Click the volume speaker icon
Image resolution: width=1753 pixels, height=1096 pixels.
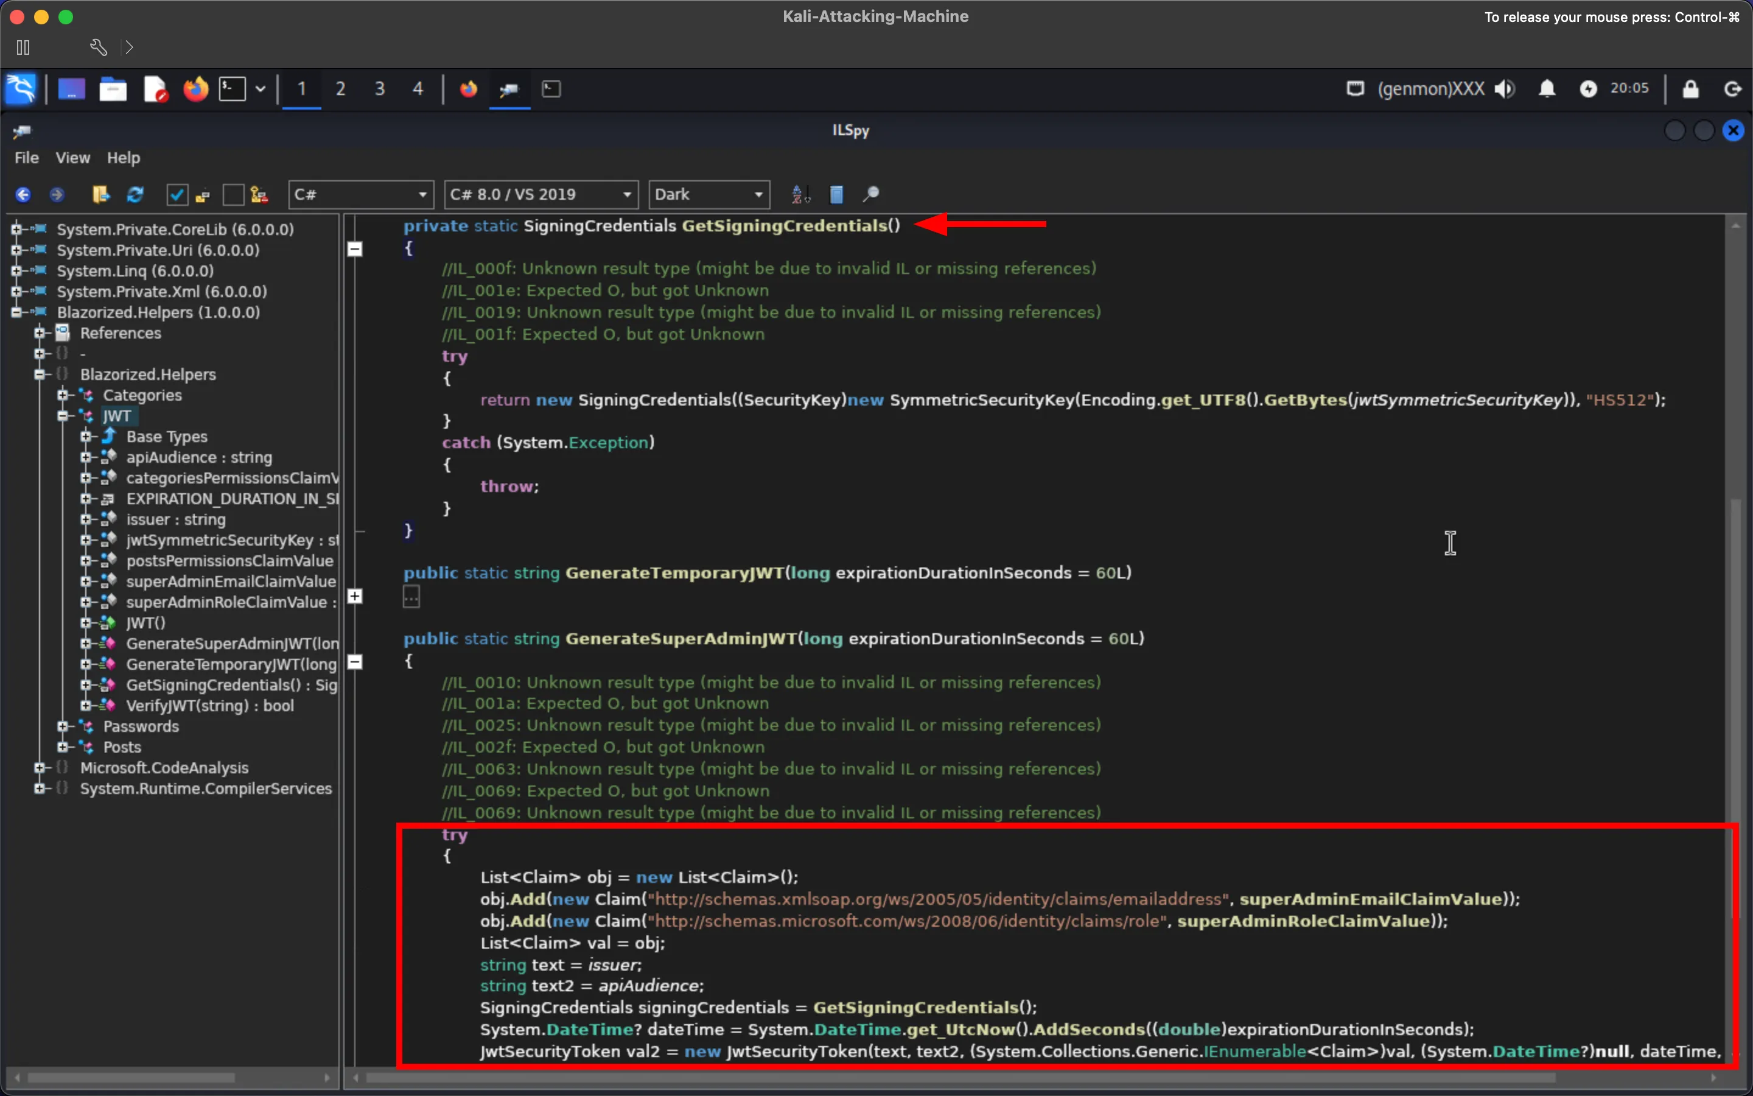[x=1505, y=88]
